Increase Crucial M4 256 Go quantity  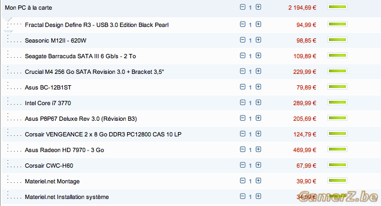click(x=258, y=71)
